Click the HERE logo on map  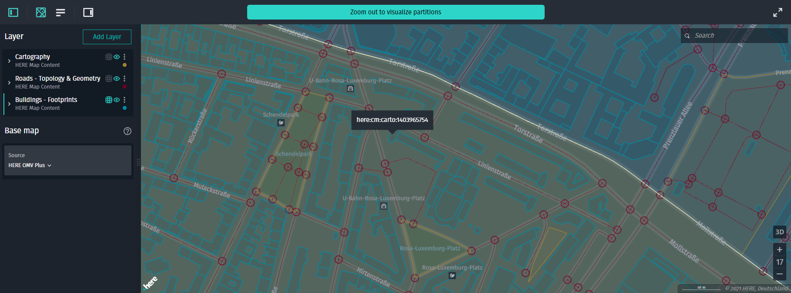click(x=150, y=283)
